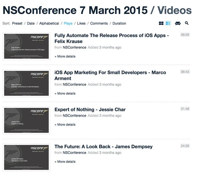
Task: Expand More details for James Dempsey video
Action: pyautogui.click(x=65, y=162)
